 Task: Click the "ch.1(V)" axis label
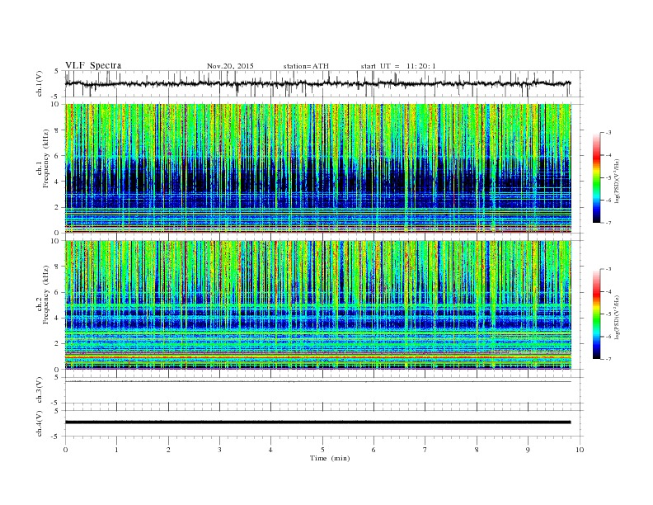40,83
